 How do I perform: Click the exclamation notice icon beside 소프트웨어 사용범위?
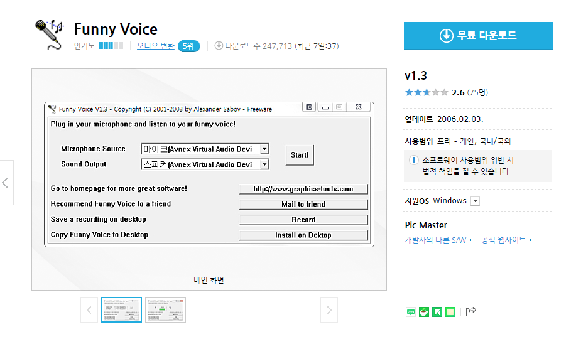414,160
